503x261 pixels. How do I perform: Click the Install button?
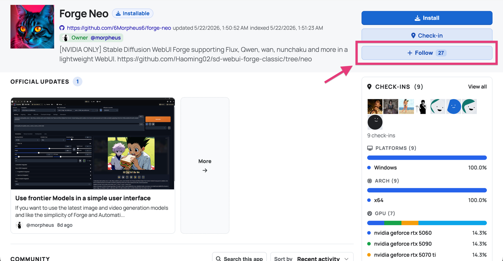427,18
